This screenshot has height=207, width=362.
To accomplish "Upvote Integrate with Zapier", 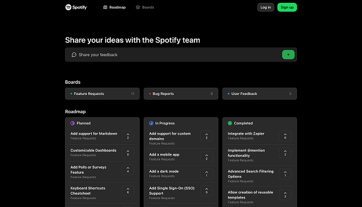I will pyautogui.click(x=285, y=136).
